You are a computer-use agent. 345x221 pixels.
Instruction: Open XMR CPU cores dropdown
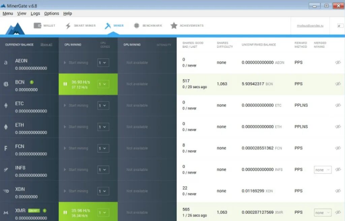[x=103, y=213]
